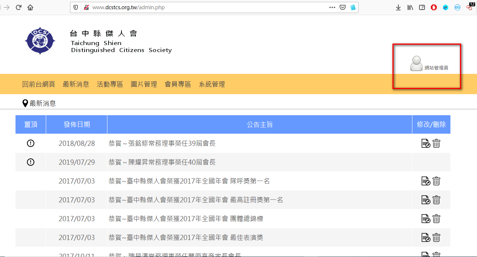Open the infinity symbol extension
This screenshot has height=257, width=477.
[x=457, y=7]
